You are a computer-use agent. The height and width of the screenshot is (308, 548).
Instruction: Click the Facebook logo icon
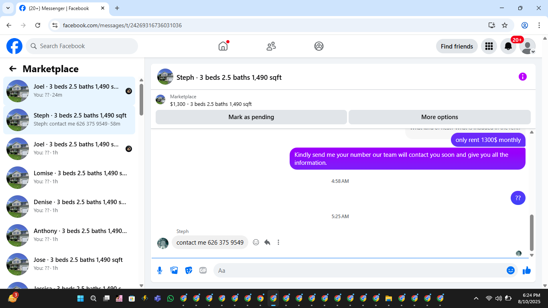[14, 46]
